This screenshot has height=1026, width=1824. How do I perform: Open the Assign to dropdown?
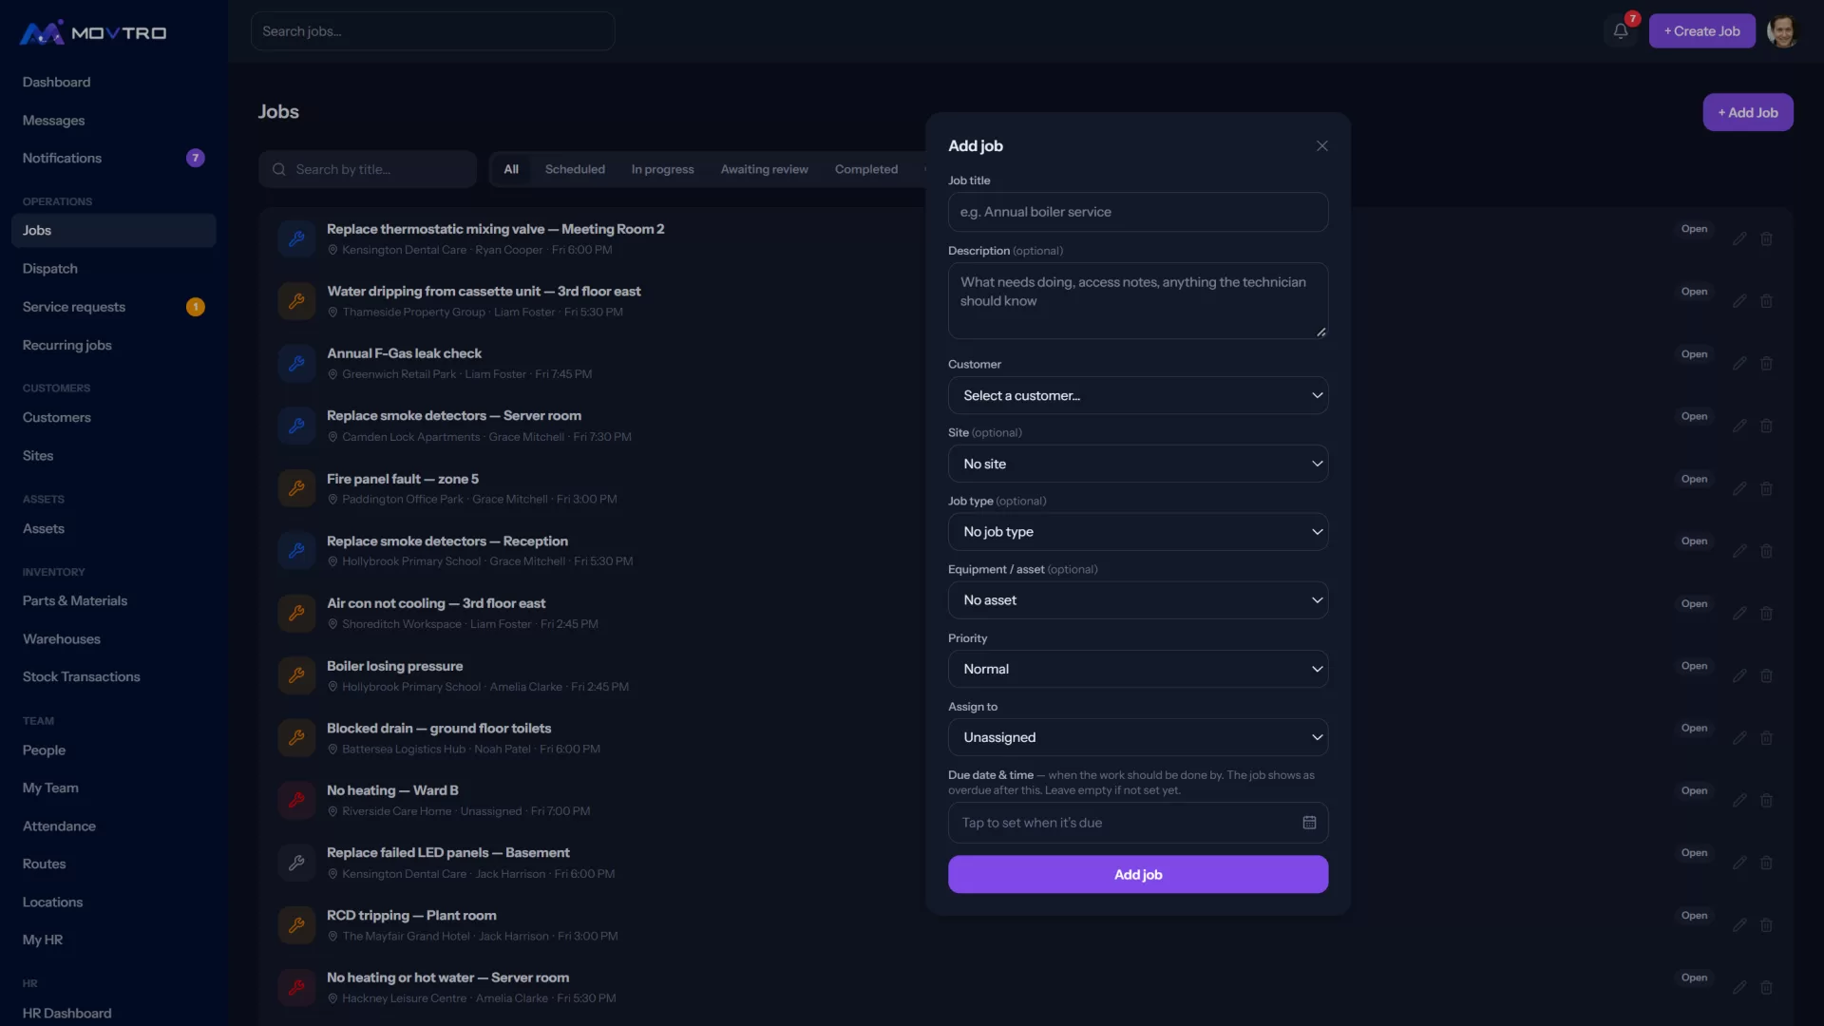pyautogui.click(x=1138, y=737)
